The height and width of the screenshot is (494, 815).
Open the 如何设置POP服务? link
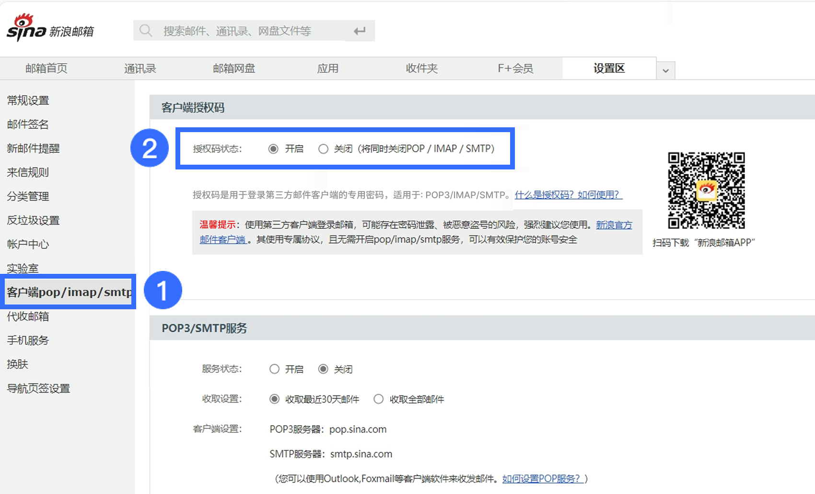point(542,479)
